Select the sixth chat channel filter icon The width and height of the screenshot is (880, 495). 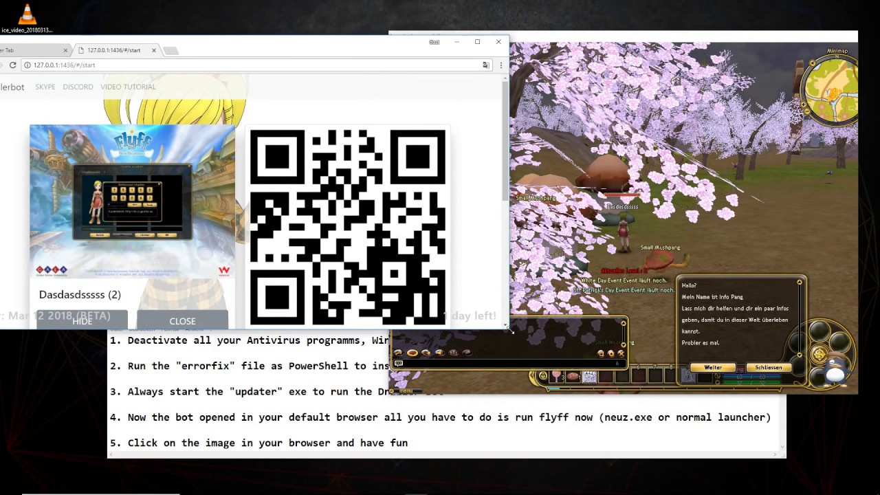[467, 353]
